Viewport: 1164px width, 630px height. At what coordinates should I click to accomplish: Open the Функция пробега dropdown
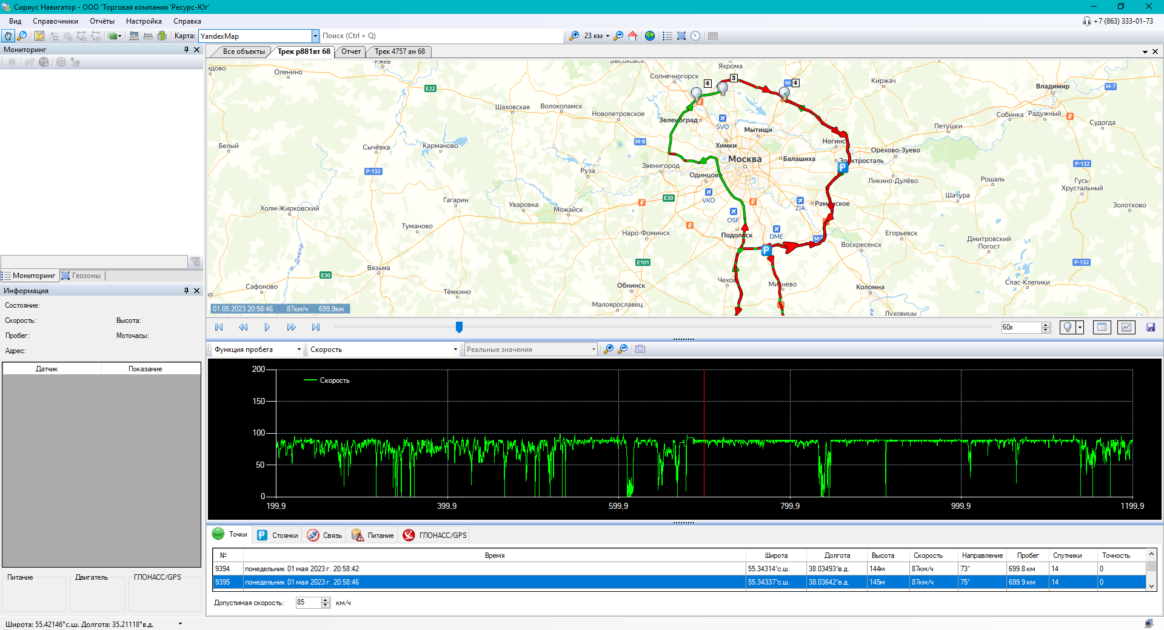click(299, 350)
